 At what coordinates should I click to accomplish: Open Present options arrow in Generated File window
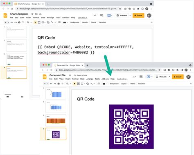click(169, 77)
